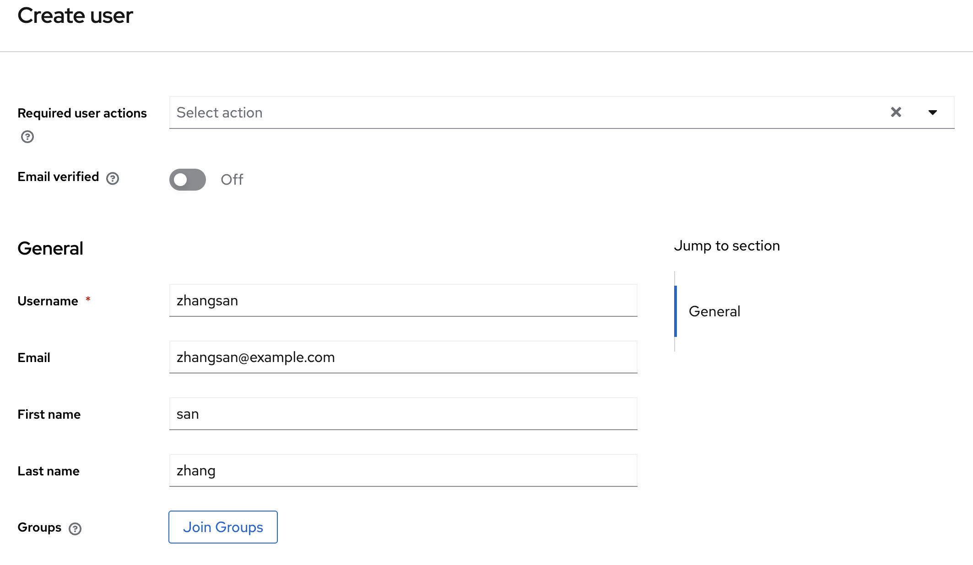Select the Last name field containing zhang
The image size is (973, 565).
pos(403,471)
